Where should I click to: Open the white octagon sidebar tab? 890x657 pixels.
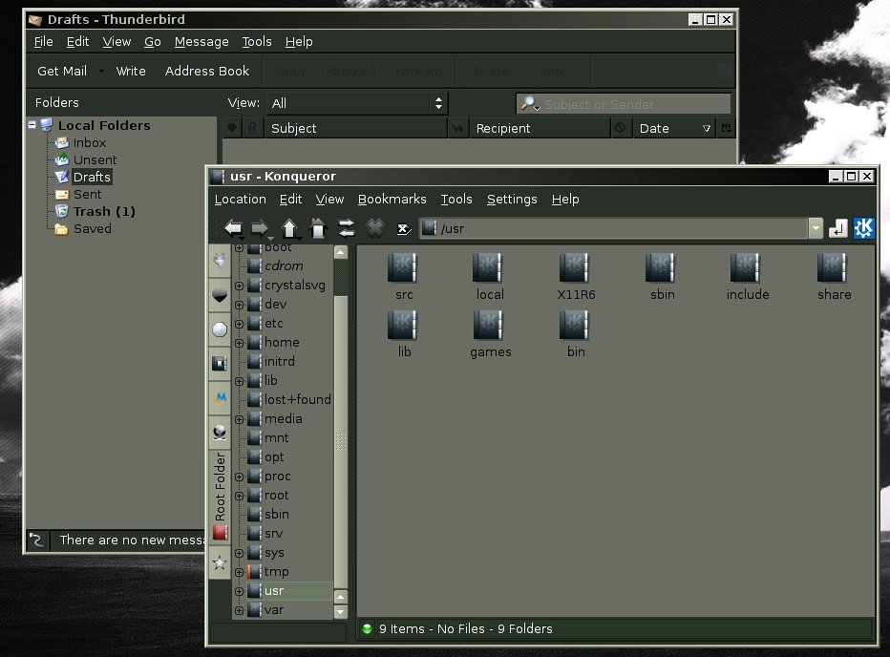(x=220, y=329)
